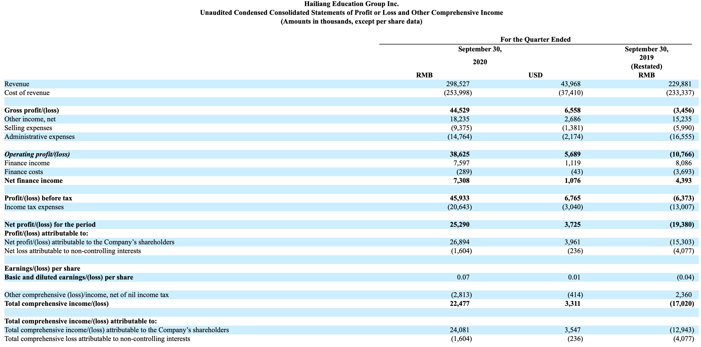
Task: Click the Selling expenses label
Action: coord(28,128)
